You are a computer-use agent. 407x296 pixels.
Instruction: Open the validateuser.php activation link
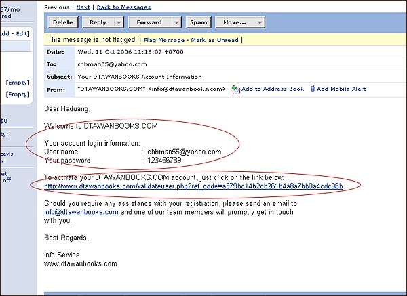click(x=193, y=186)
